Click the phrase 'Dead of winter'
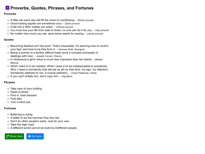Image resolution: width=205 pixels, height=154 pixels. coord(19,92)
